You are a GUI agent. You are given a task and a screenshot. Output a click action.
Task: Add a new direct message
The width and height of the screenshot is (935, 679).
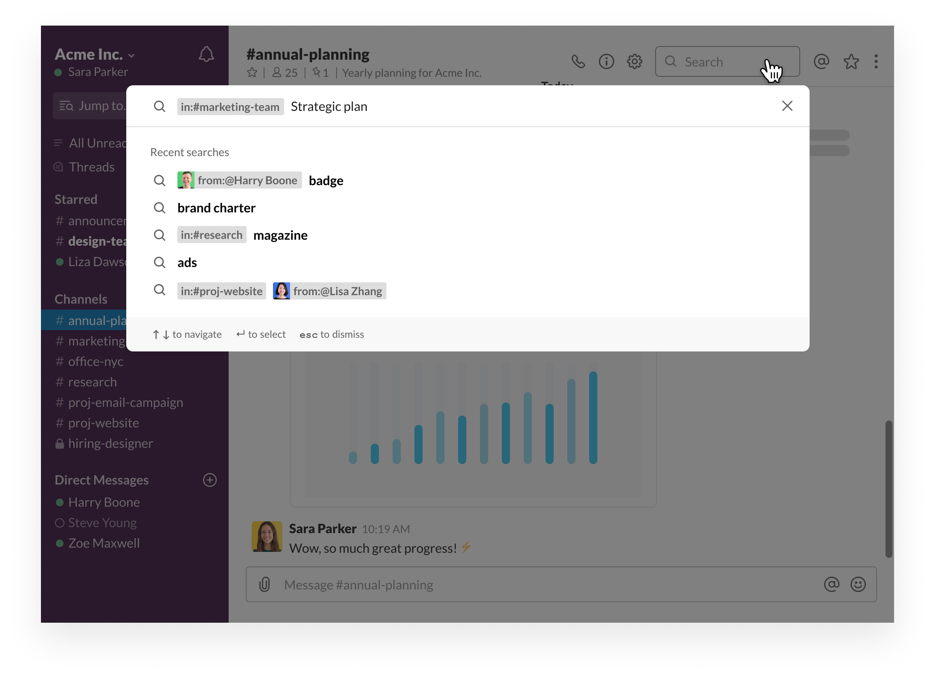click(209, 480)
